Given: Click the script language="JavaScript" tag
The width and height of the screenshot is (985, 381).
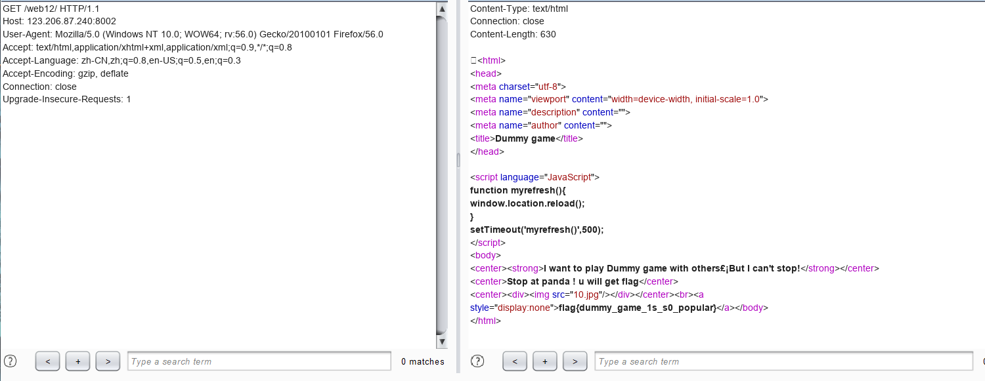Looking at the screenshot, I should pos(535,178).
